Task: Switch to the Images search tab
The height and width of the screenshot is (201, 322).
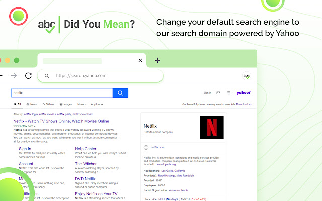Action: pos(65,104)
